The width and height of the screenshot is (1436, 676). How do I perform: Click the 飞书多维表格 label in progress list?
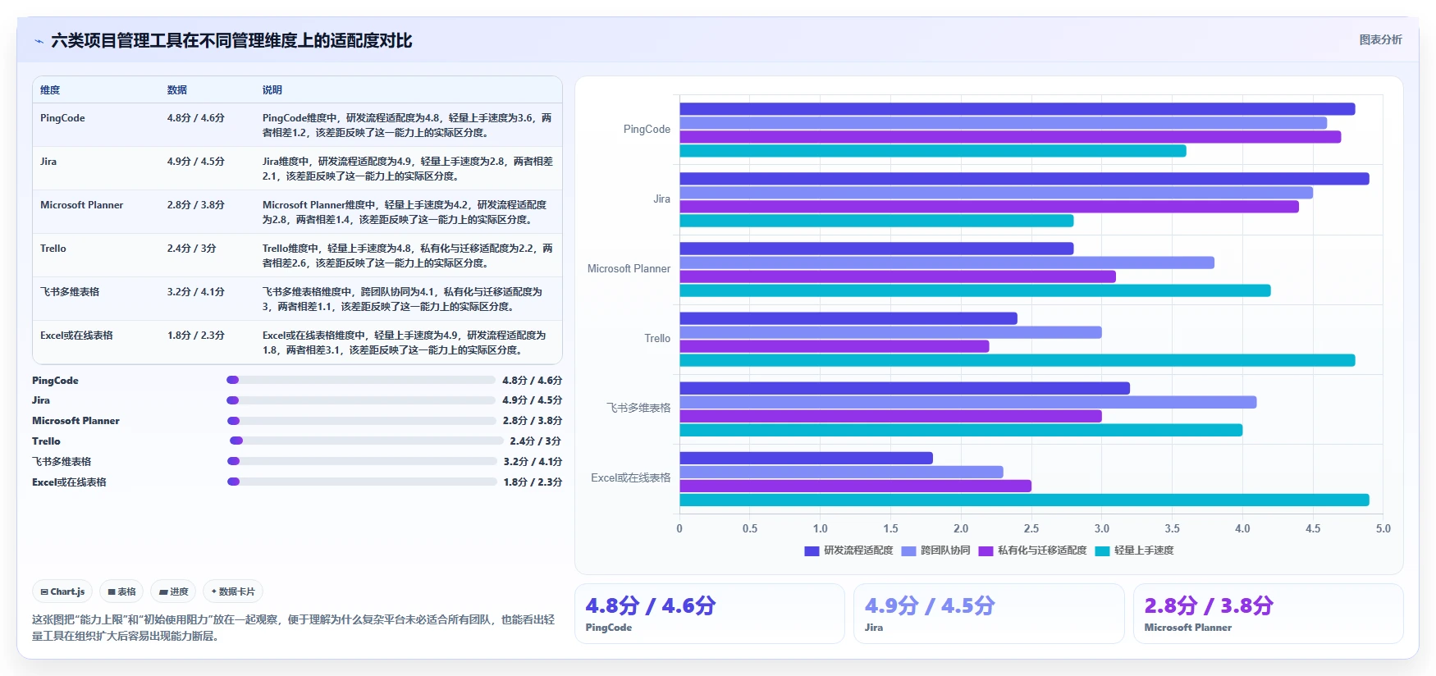[62, 462]
